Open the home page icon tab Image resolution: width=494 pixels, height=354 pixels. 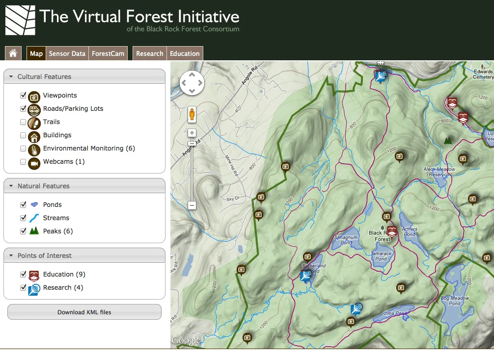[13, 53]
